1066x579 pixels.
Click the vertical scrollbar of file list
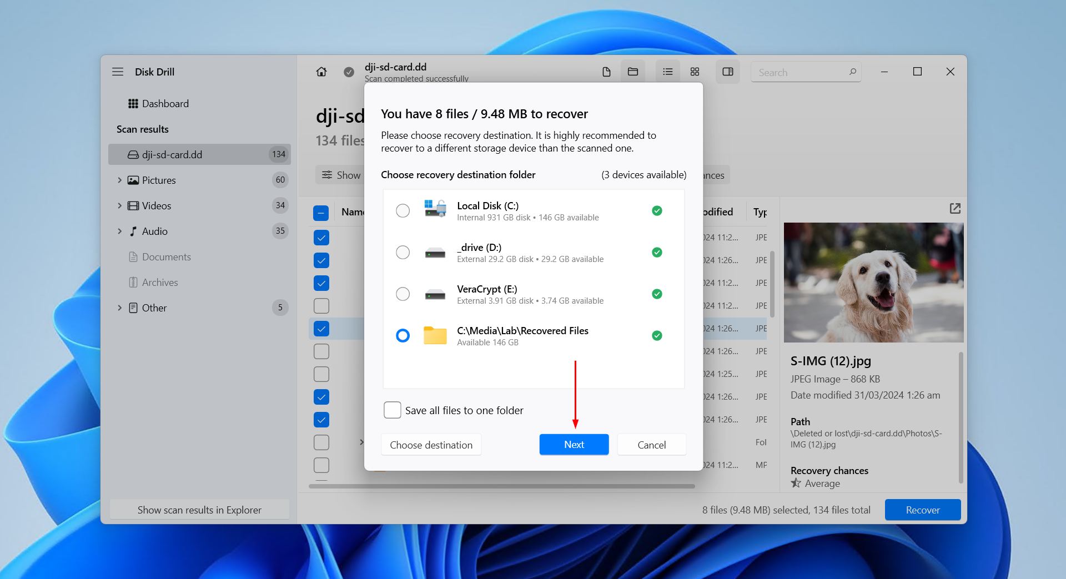[772, 283]
